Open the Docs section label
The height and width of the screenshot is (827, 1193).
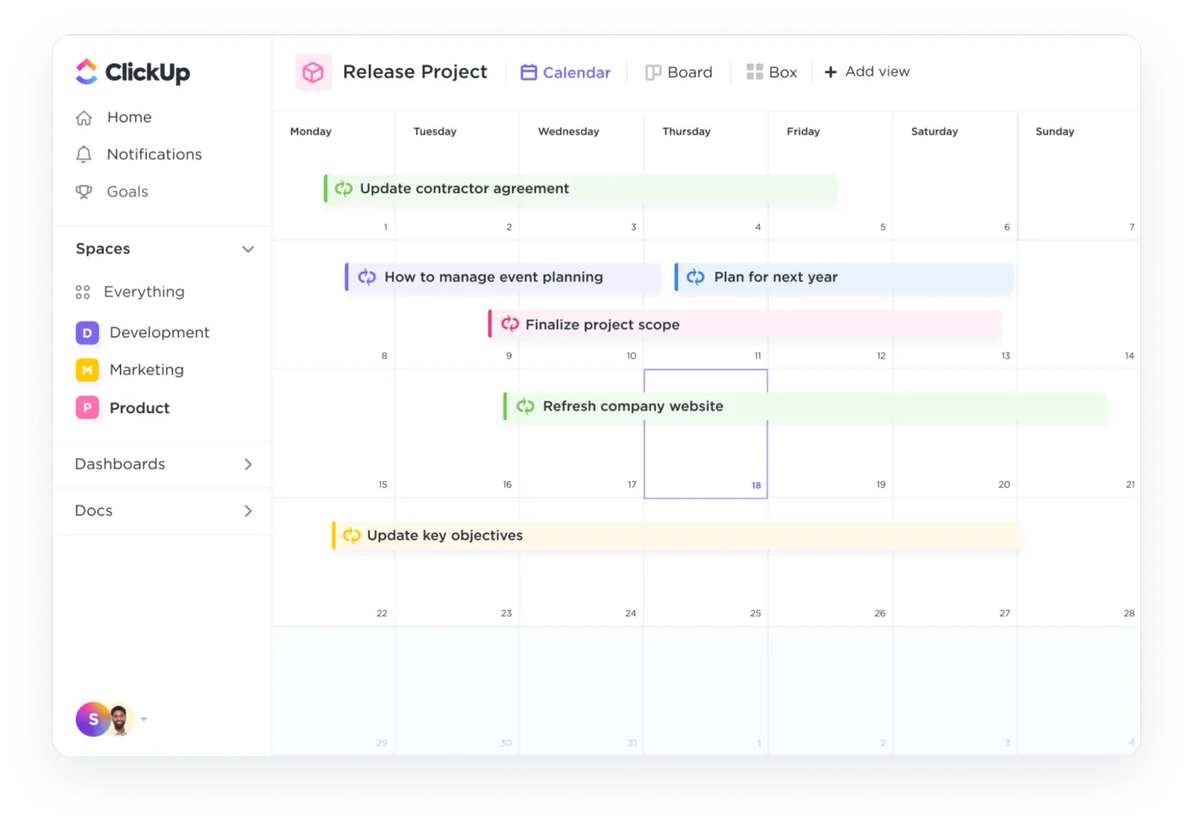(94, 511)
